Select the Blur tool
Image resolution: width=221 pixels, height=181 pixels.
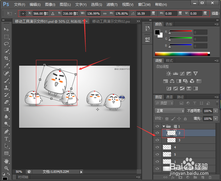[x=6, y=116]
